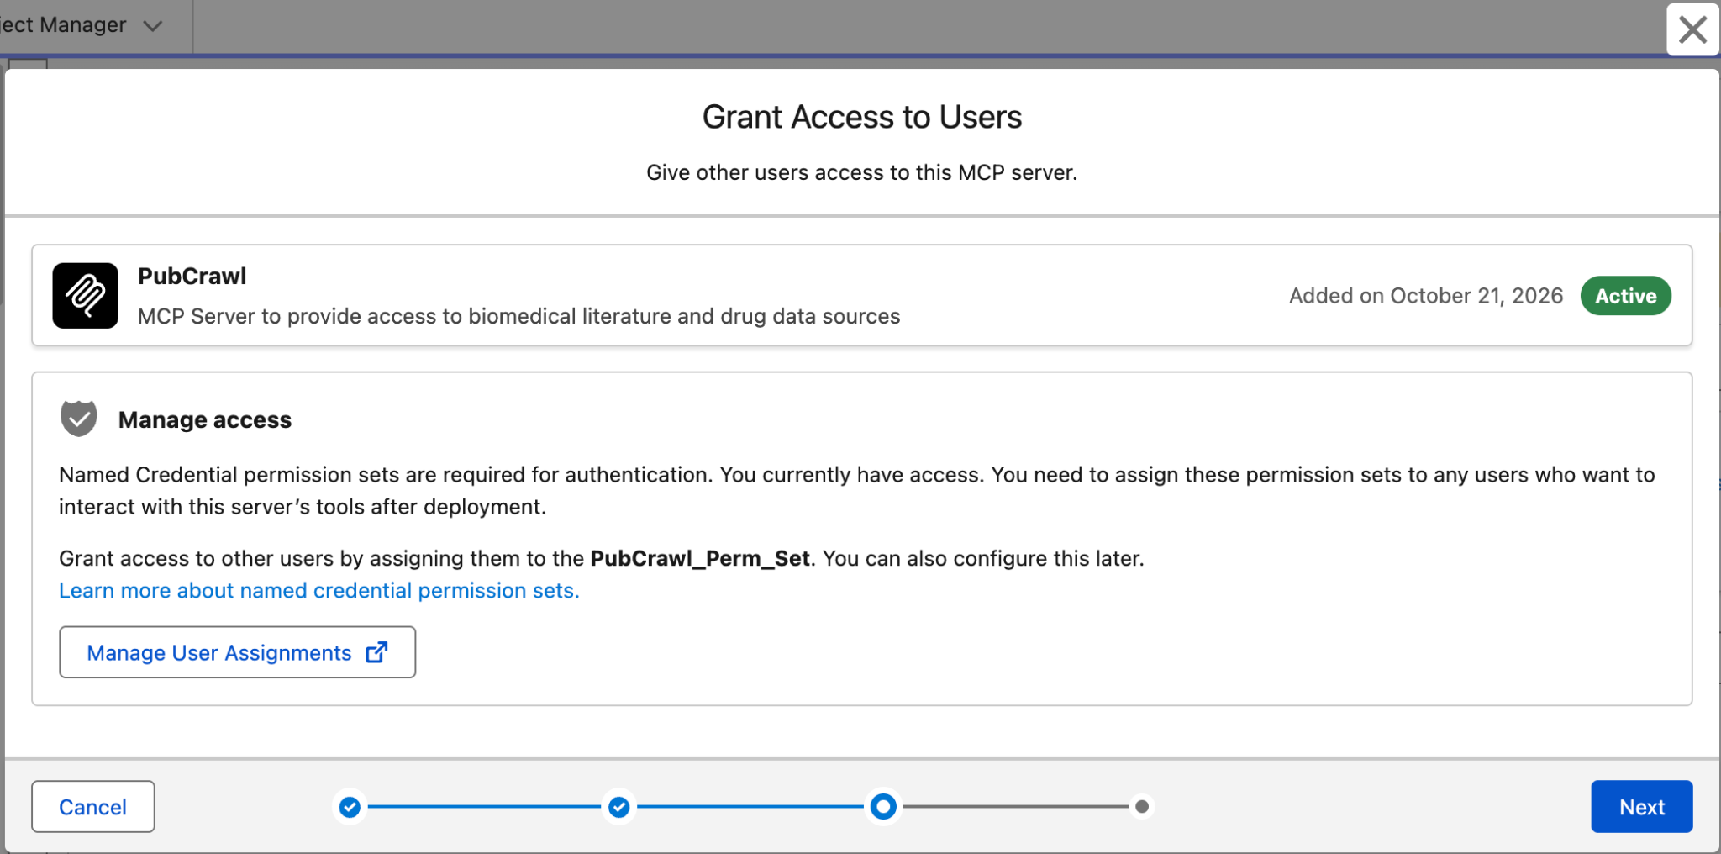
Task: Open Manage User Assignments in new window
Action: [x=237, y=652]
